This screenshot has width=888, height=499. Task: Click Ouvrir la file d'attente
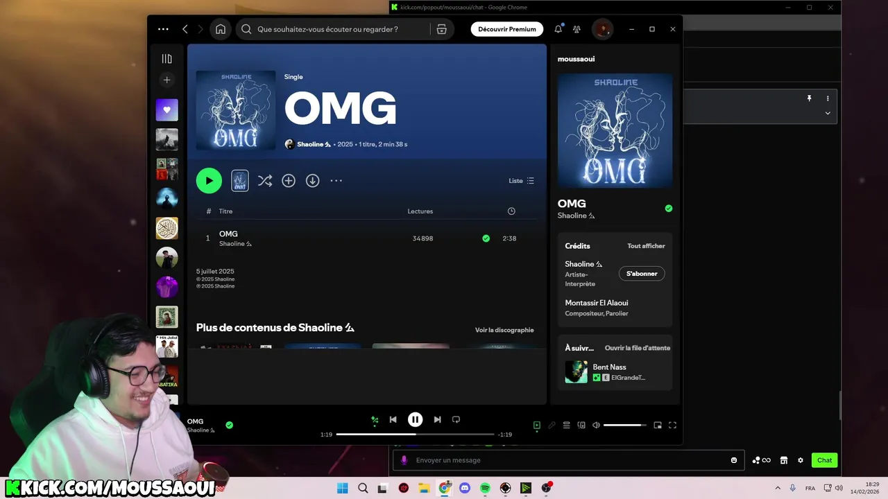click(638, 348)
